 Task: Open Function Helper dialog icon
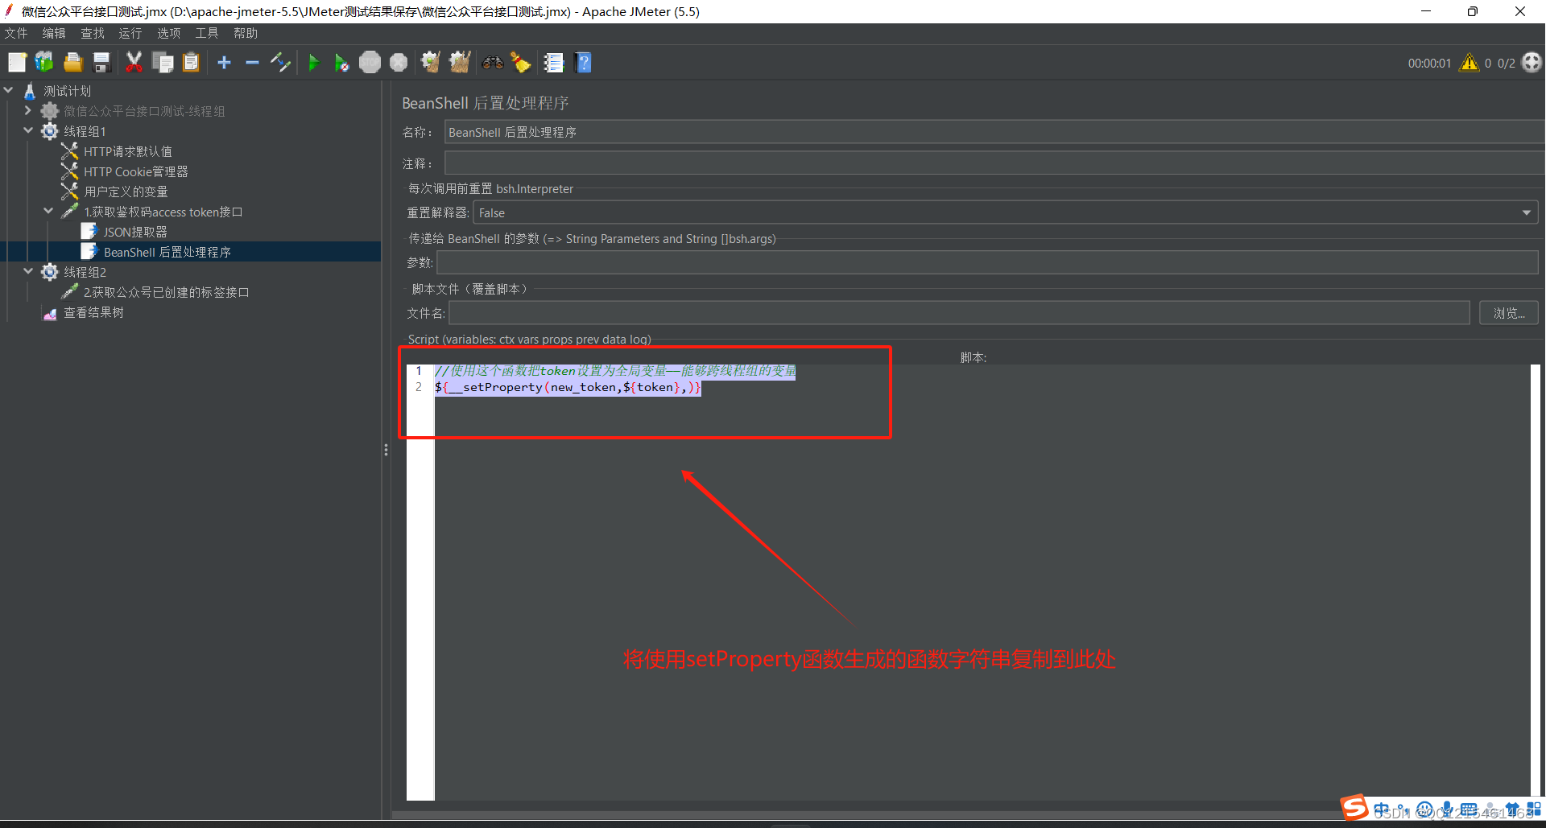[x=554, y=62]
